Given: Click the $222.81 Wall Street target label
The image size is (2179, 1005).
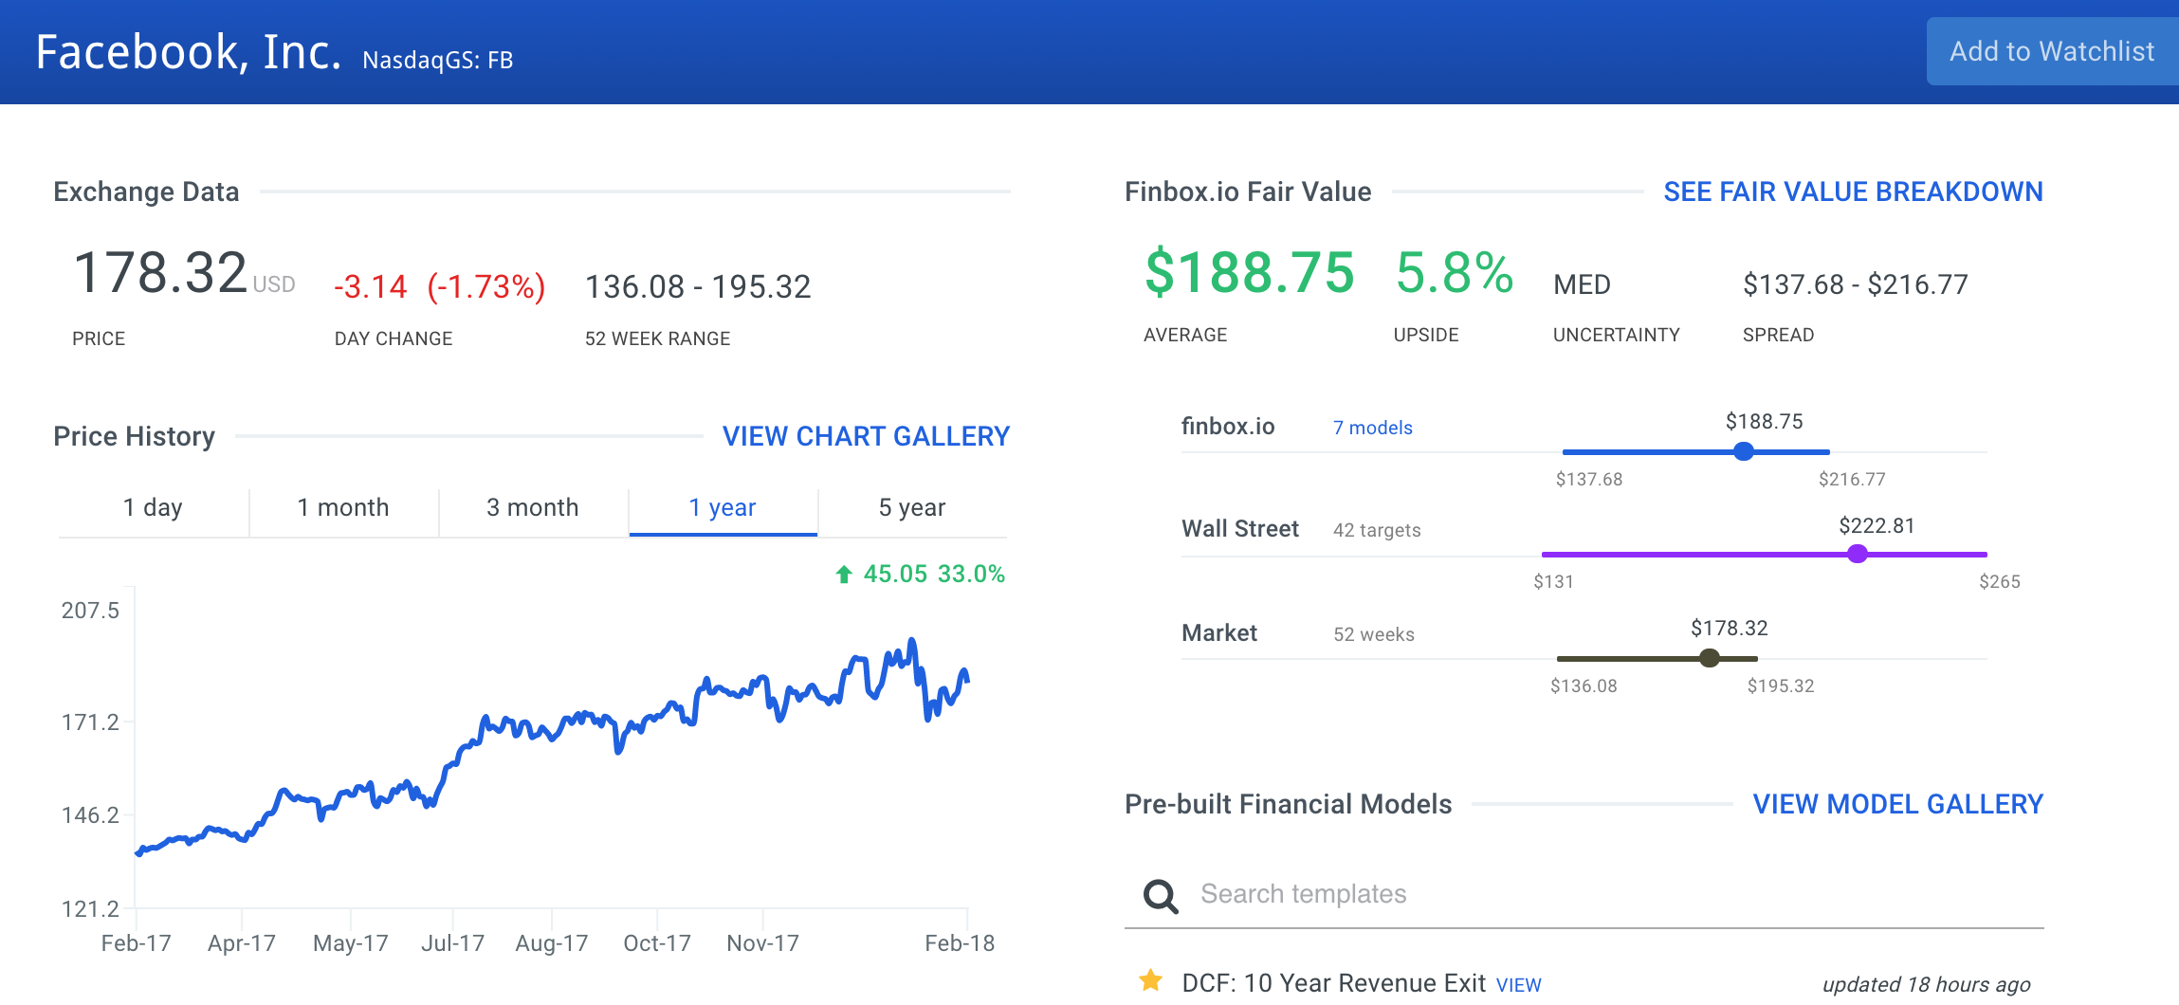Looking at the screenshot, I should [1877, 526].
